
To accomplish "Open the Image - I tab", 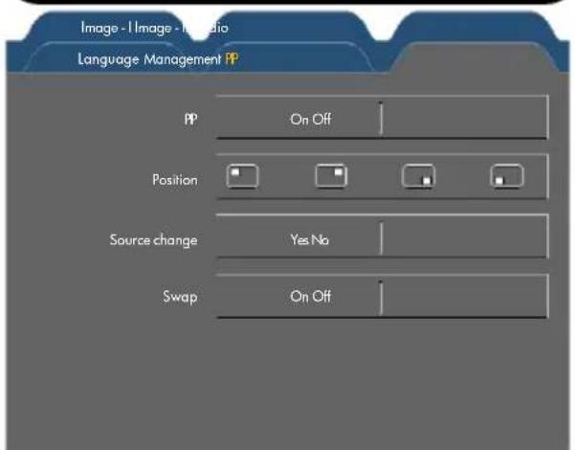I will tap(106, 29).
